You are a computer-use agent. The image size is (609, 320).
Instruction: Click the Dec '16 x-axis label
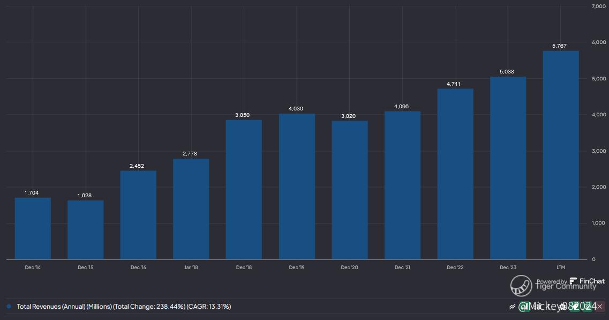(x=138, y=267)
